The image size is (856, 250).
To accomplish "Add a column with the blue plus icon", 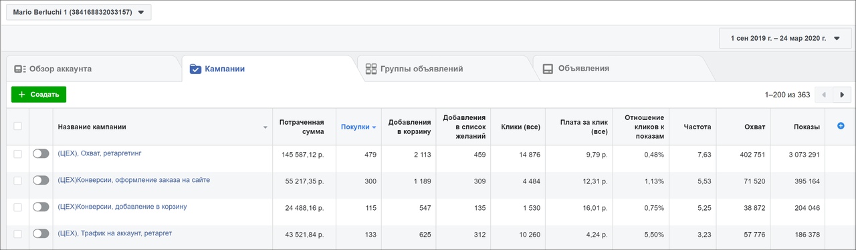I will click(x=841, y=126).
